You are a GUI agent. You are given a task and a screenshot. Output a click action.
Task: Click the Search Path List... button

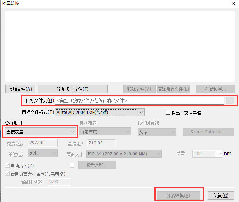[x=208, y=132]
